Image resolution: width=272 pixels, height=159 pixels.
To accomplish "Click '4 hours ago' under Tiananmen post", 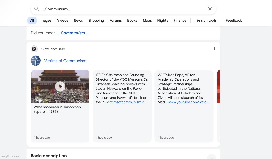I will tap(42, 137).
